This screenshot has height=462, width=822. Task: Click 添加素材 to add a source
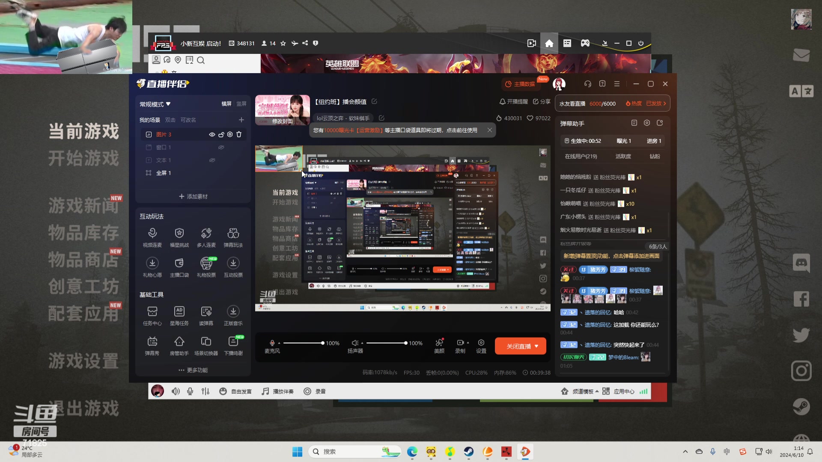193,196
